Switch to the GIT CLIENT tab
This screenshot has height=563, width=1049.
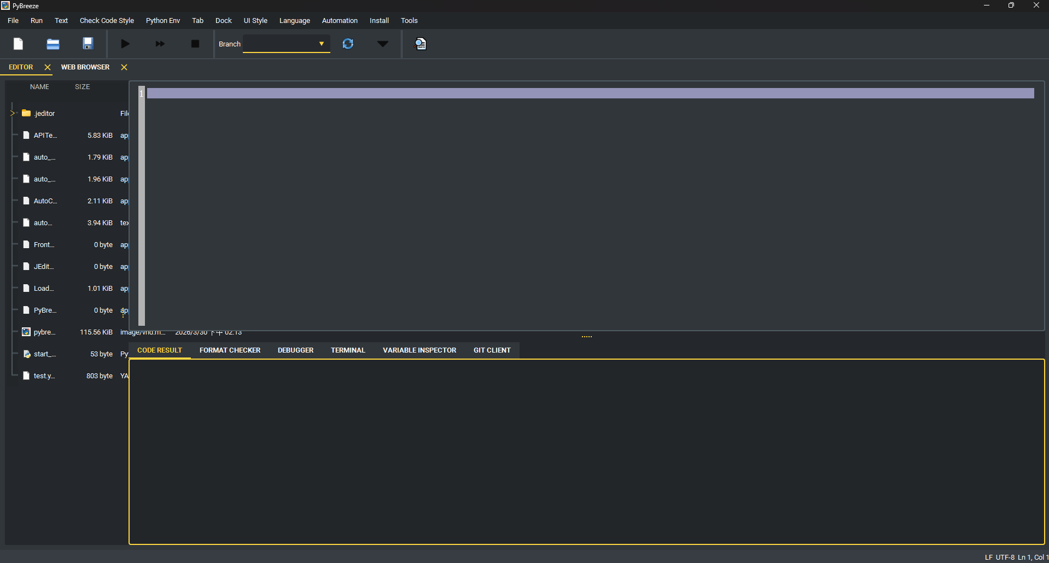click(x=492, y=350)
